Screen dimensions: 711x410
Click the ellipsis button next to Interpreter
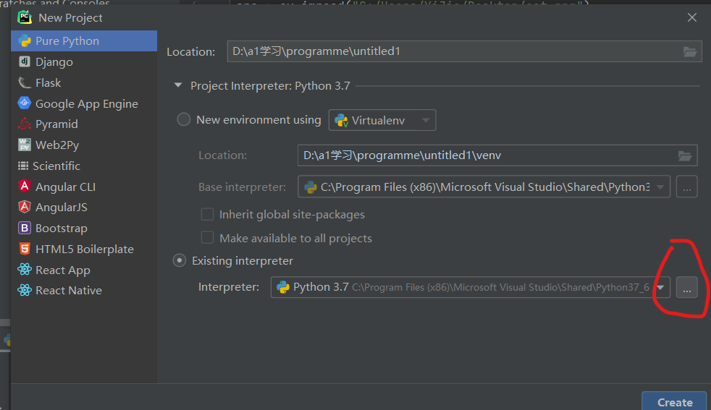[687, 287]
